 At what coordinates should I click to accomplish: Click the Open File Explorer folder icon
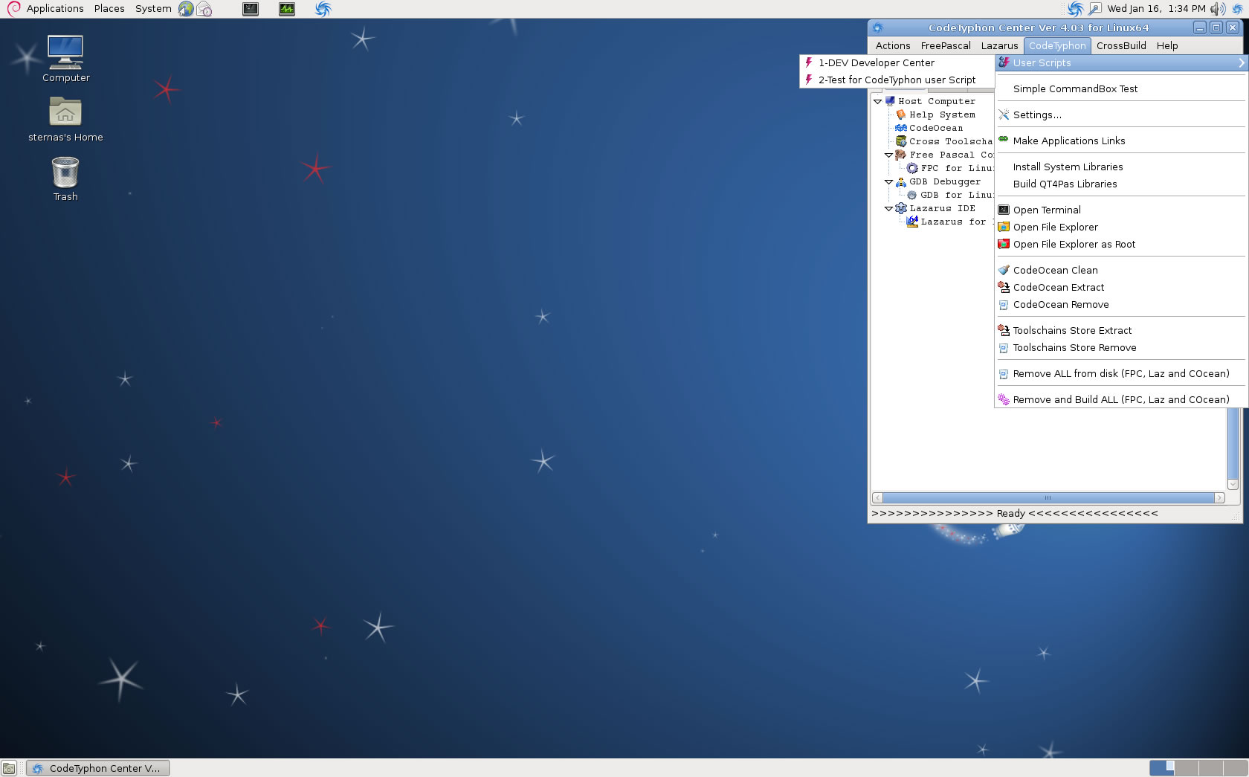click(1004, 227)
